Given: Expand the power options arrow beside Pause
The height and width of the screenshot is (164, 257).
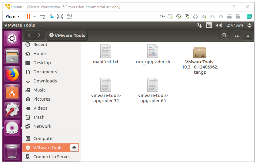Looking at the screenshot, I should (x=35, y=16).
